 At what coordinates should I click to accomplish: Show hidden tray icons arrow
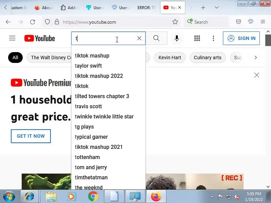212,197
